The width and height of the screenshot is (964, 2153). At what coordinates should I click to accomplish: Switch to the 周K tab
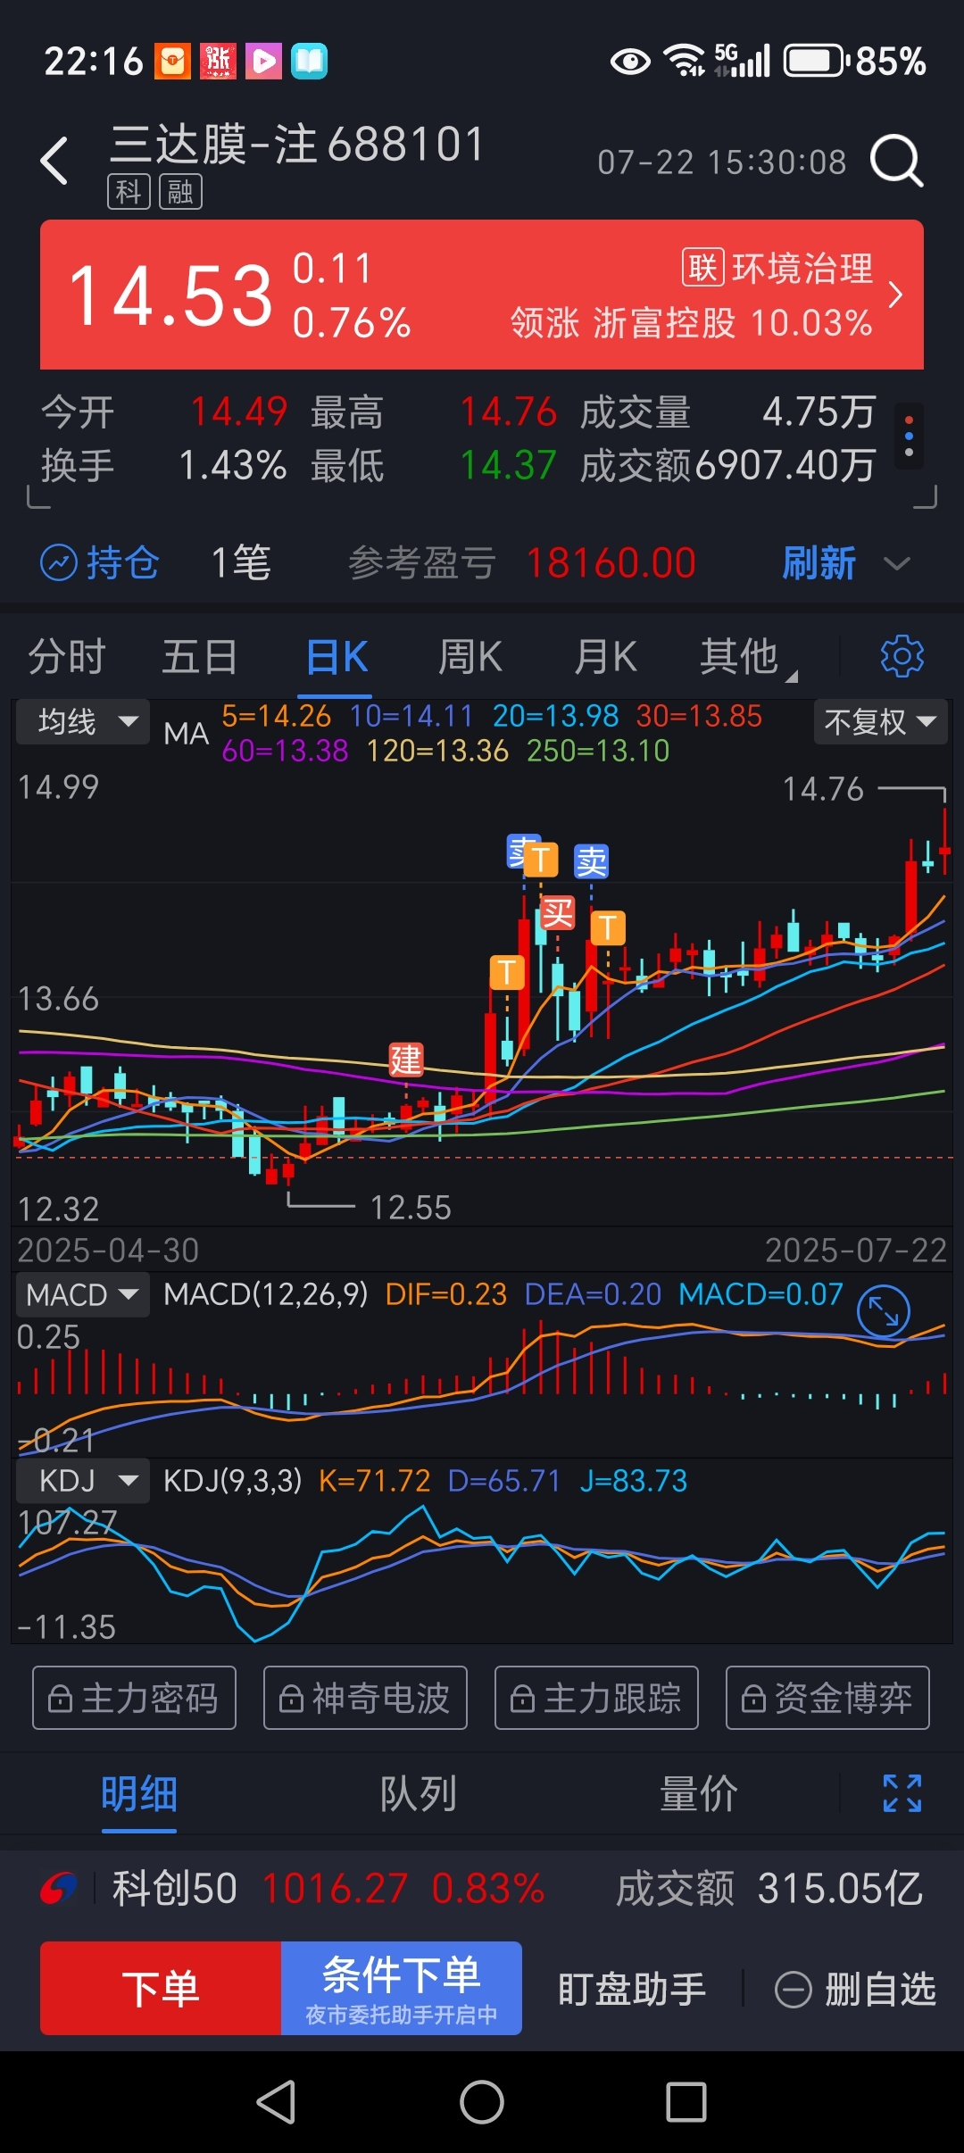[x=470, y=657]
